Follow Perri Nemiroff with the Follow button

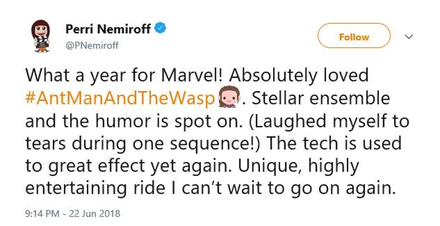pos(354,36)
